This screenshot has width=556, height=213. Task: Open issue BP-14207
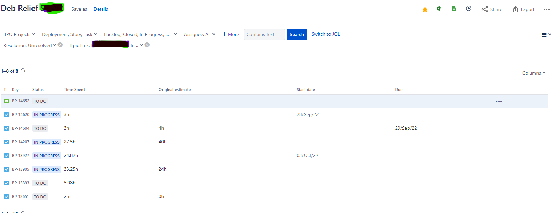(21, 142)
